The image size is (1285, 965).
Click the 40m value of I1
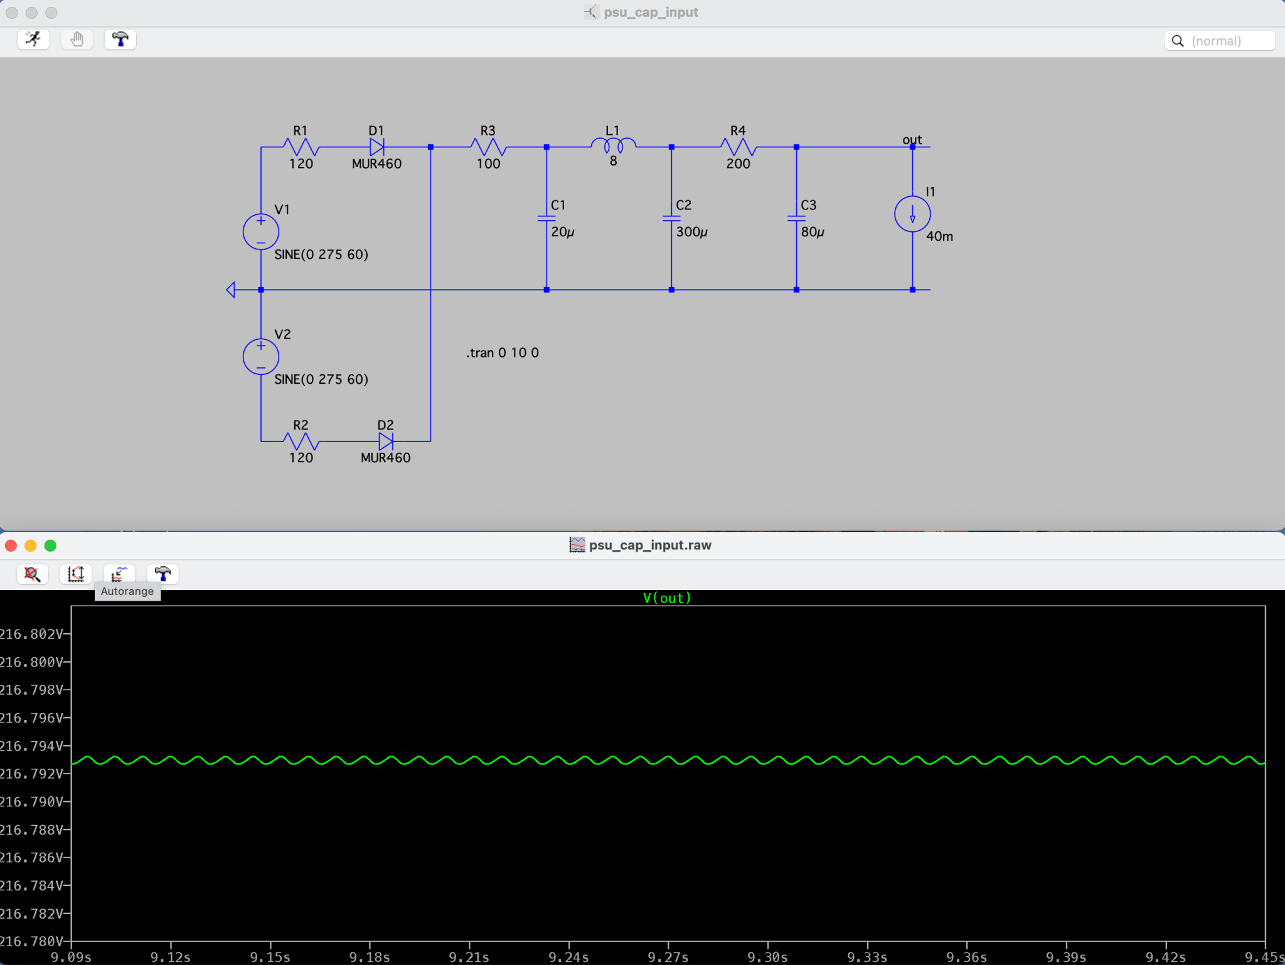[939, 236]
